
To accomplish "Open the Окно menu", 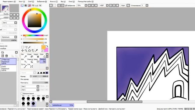I will pos(72,2).
